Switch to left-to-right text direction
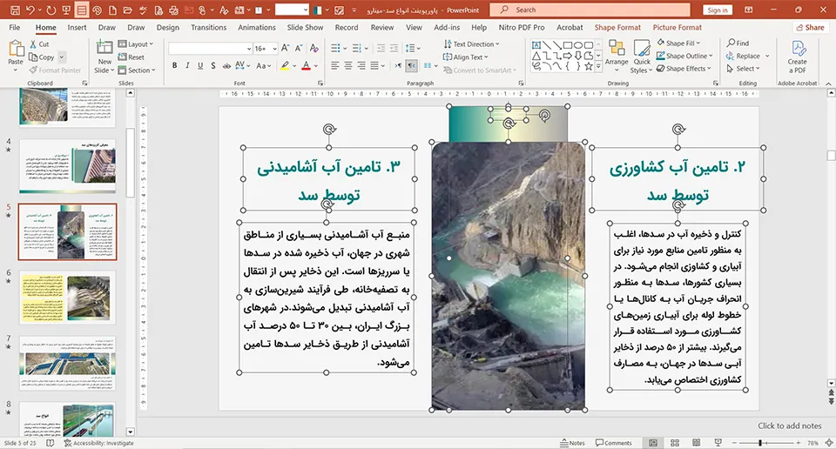 [398, 65]
